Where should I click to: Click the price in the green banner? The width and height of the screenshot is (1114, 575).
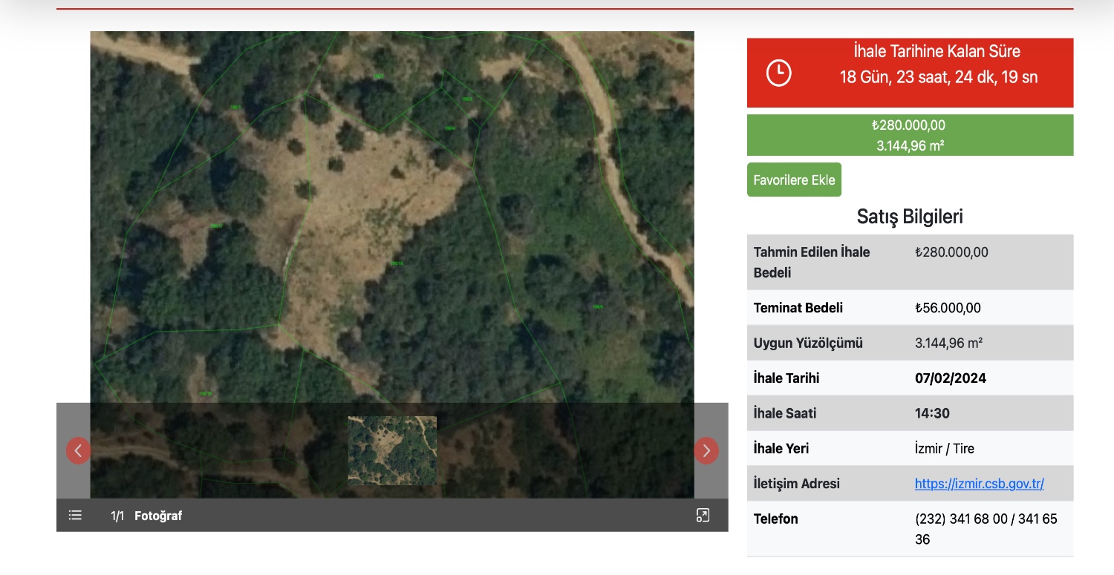909,125
